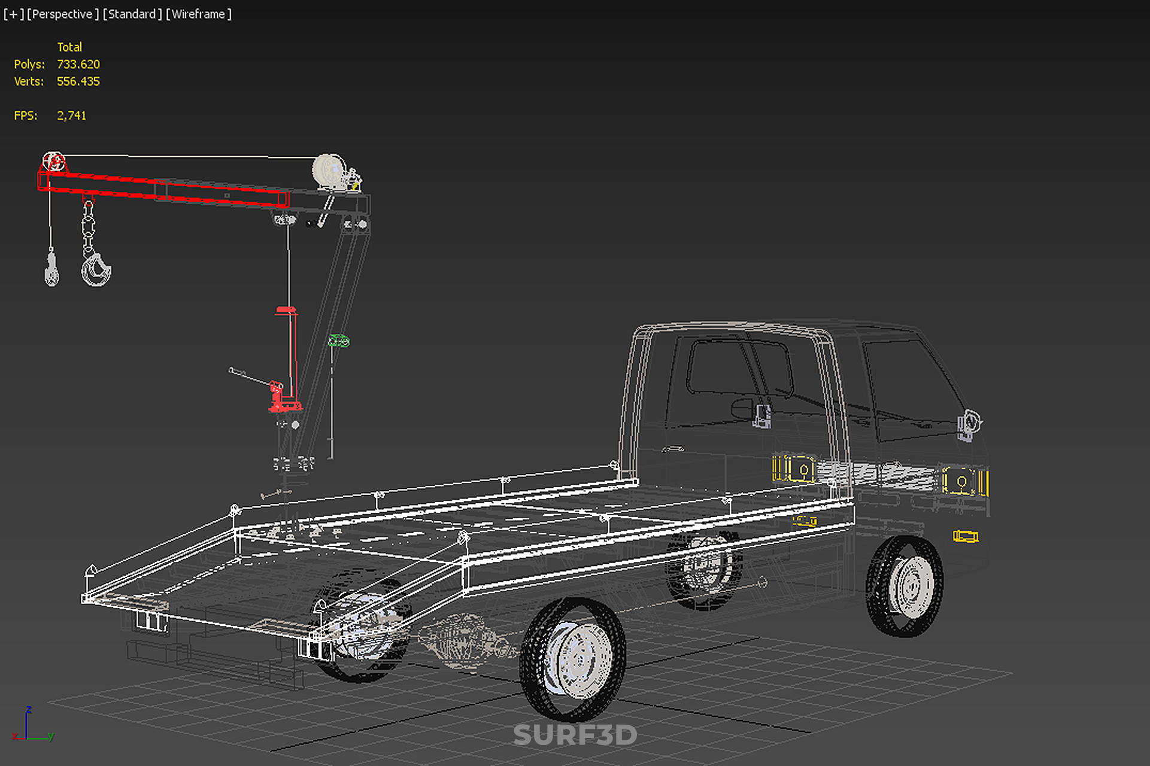Open the Perspective viewport view menu
This screenshot has width=1150, height=766.
(x=63, y=14)
